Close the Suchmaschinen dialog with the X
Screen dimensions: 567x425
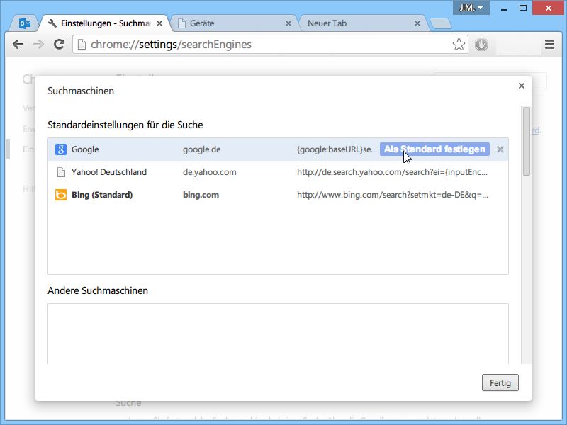[522, 86]
